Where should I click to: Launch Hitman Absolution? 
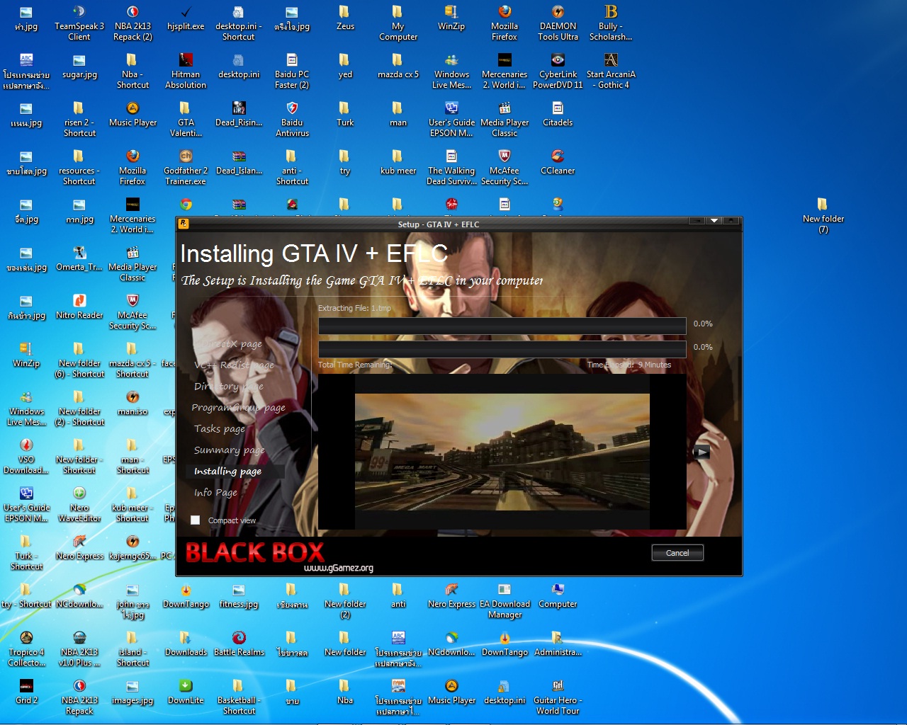click(186, 71)
